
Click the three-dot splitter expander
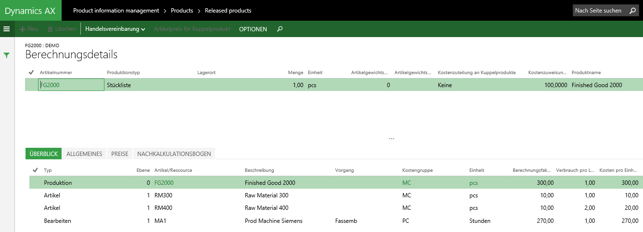391,139
